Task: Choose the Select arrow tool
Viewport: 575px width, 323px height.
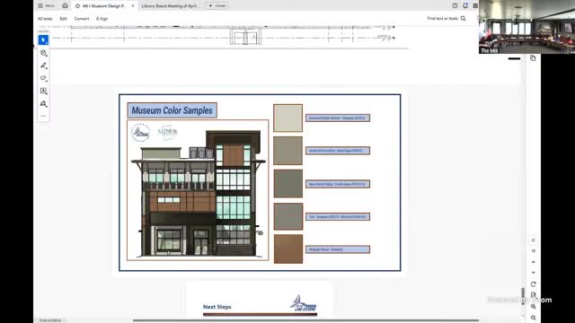Action: (x=43, y=39)
